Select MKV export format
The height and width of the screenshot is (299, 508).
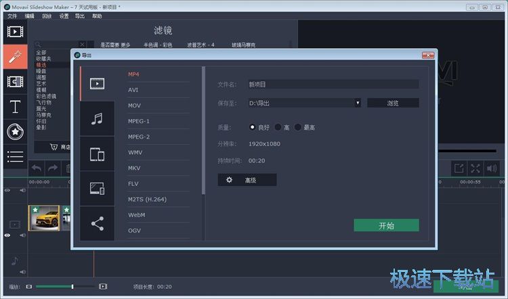[134, 168]
